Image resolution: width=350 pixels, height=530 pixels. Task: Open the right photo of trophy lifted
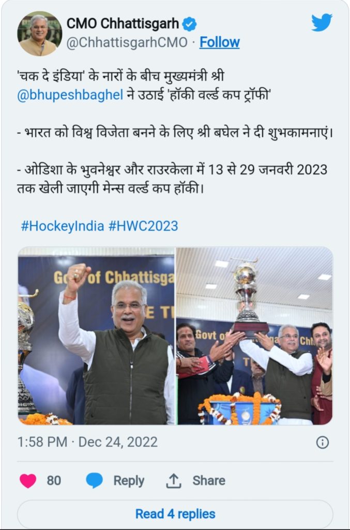pos(254,335)
